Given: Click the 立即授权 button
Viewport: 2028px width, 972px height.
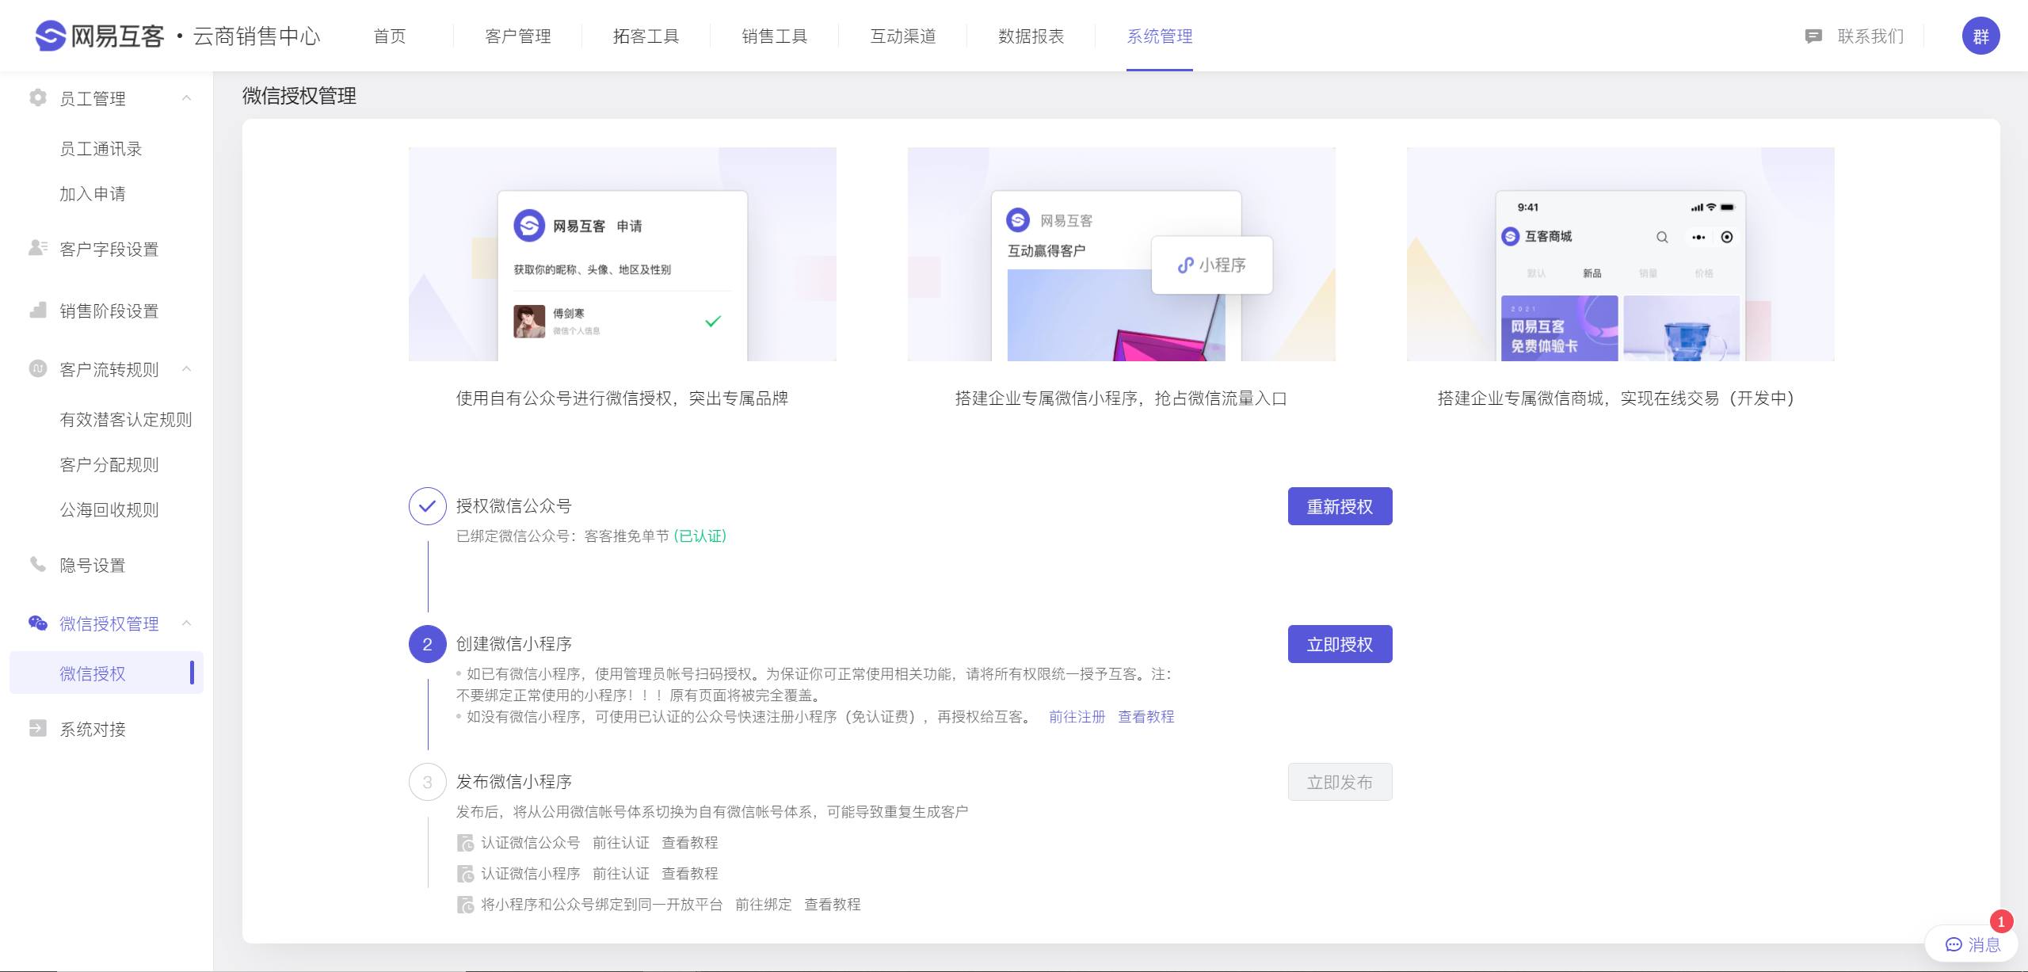Looking at the screenshot, I should coord(1340,644).
